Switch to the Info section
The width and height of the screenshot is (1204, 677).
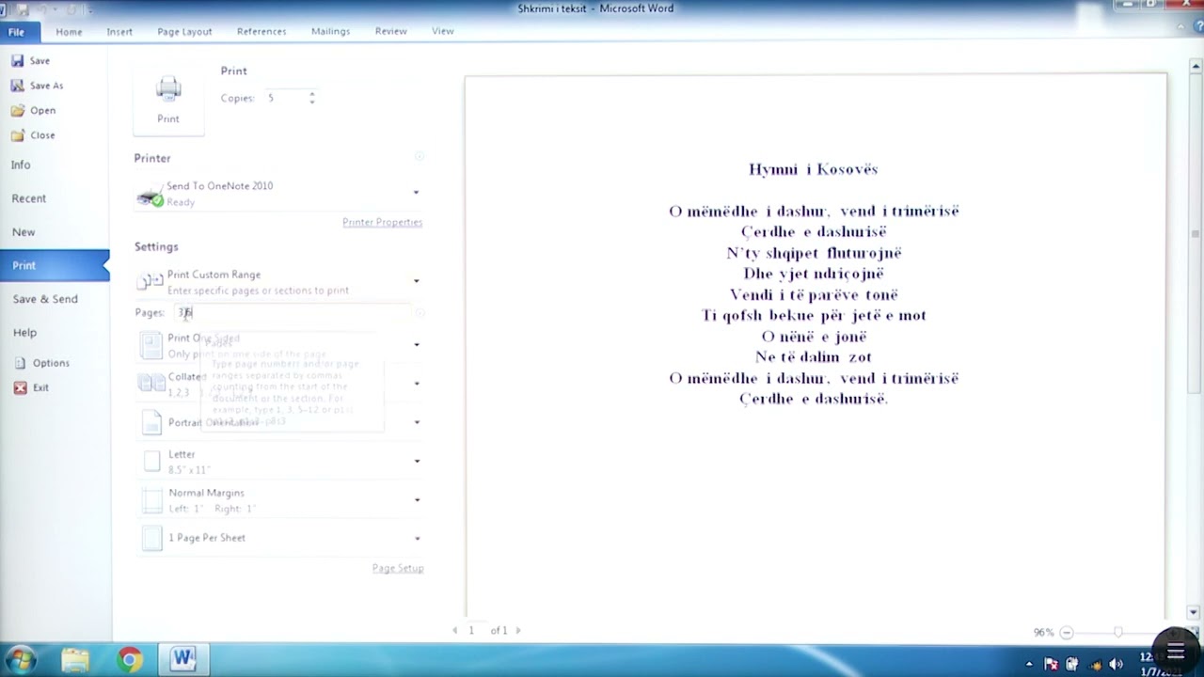point(21,165)
